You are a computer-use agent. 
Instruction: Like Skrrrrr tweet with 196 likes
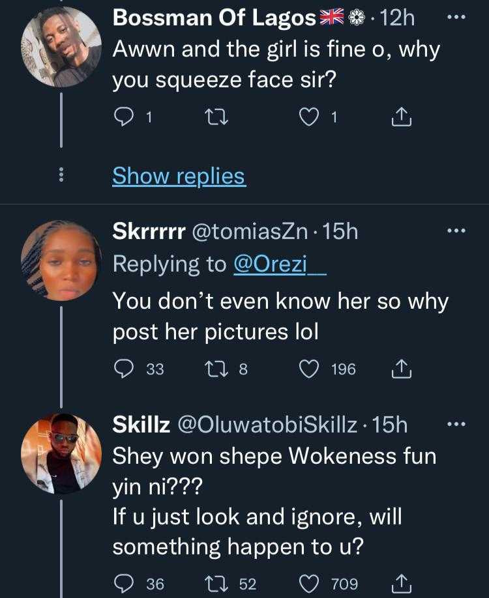(x=307, y=369)
